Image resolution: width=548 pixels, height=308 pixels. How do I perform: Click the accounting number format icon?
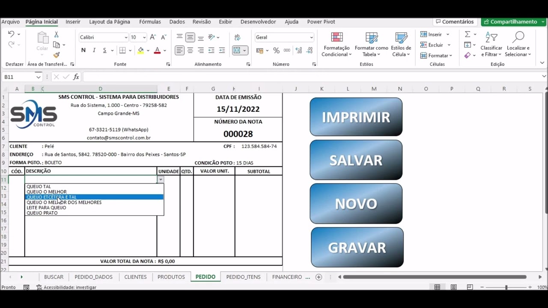coord(259,50)
